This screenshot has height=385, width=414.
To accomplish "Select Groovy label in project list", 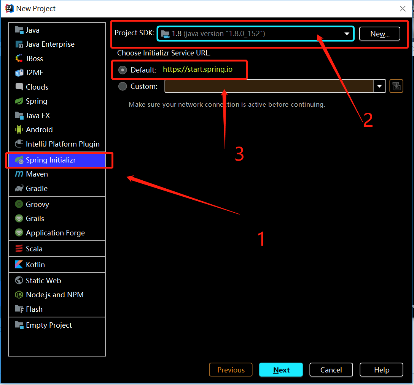I will click(38, 204).
